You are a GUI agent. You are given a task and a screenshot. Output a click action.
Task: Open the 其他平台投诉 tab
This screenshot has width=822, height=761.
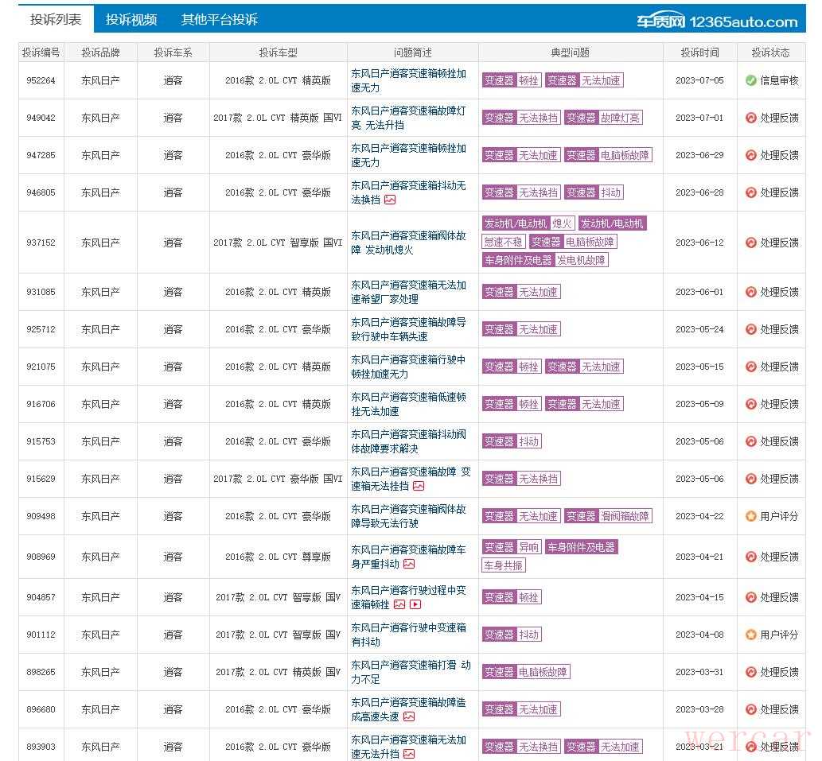(220, 20)
